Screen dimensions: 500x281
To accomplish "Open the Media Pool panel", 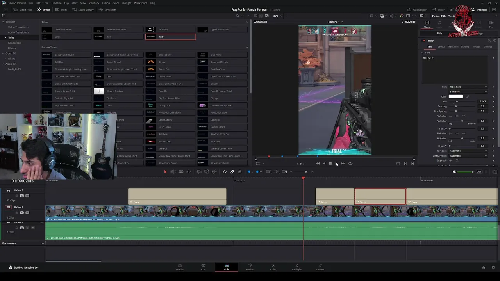I will [x=23, y=10].
